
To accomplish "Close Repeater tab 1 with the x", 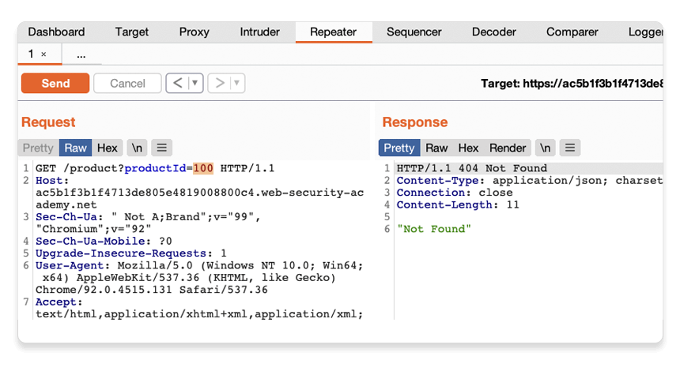I will (x=43, y=54).
